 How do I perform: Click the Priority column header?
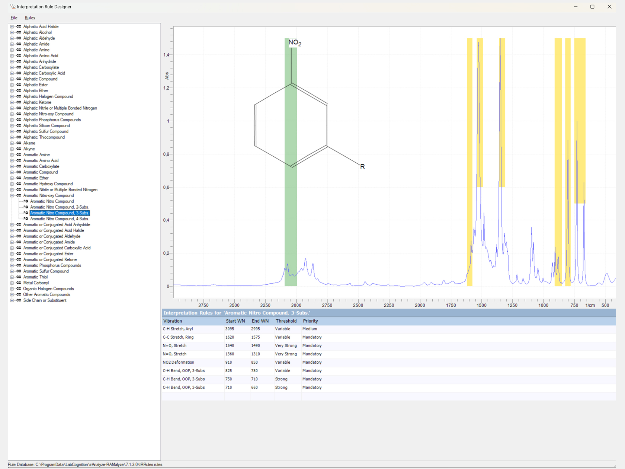[x=310, y=321]
